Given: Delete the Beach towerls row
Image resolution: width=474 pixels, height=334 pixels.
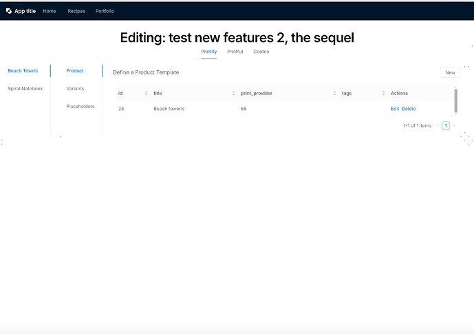Looking at the screenshot, I should (409, 109).
